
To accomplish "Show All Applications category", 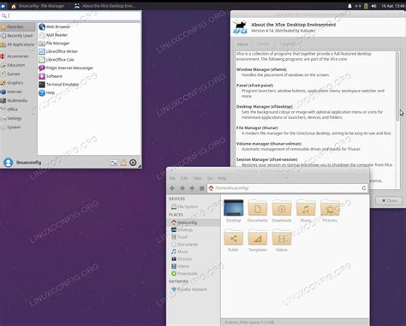I will [18, 44].
